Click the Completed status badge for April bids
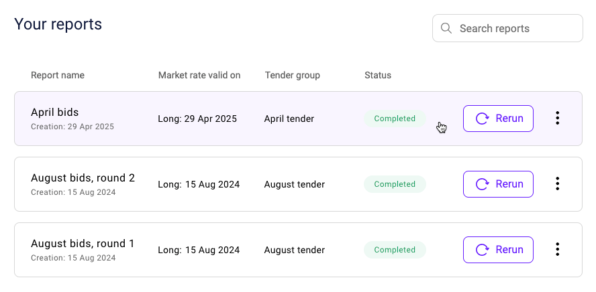 click(x=395, y=119)
